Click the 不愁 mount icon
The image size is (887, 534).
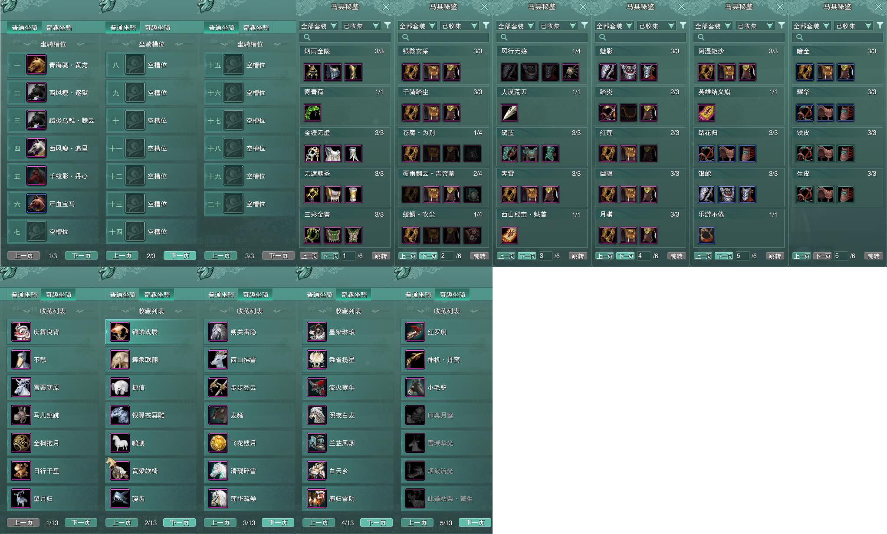21,359
